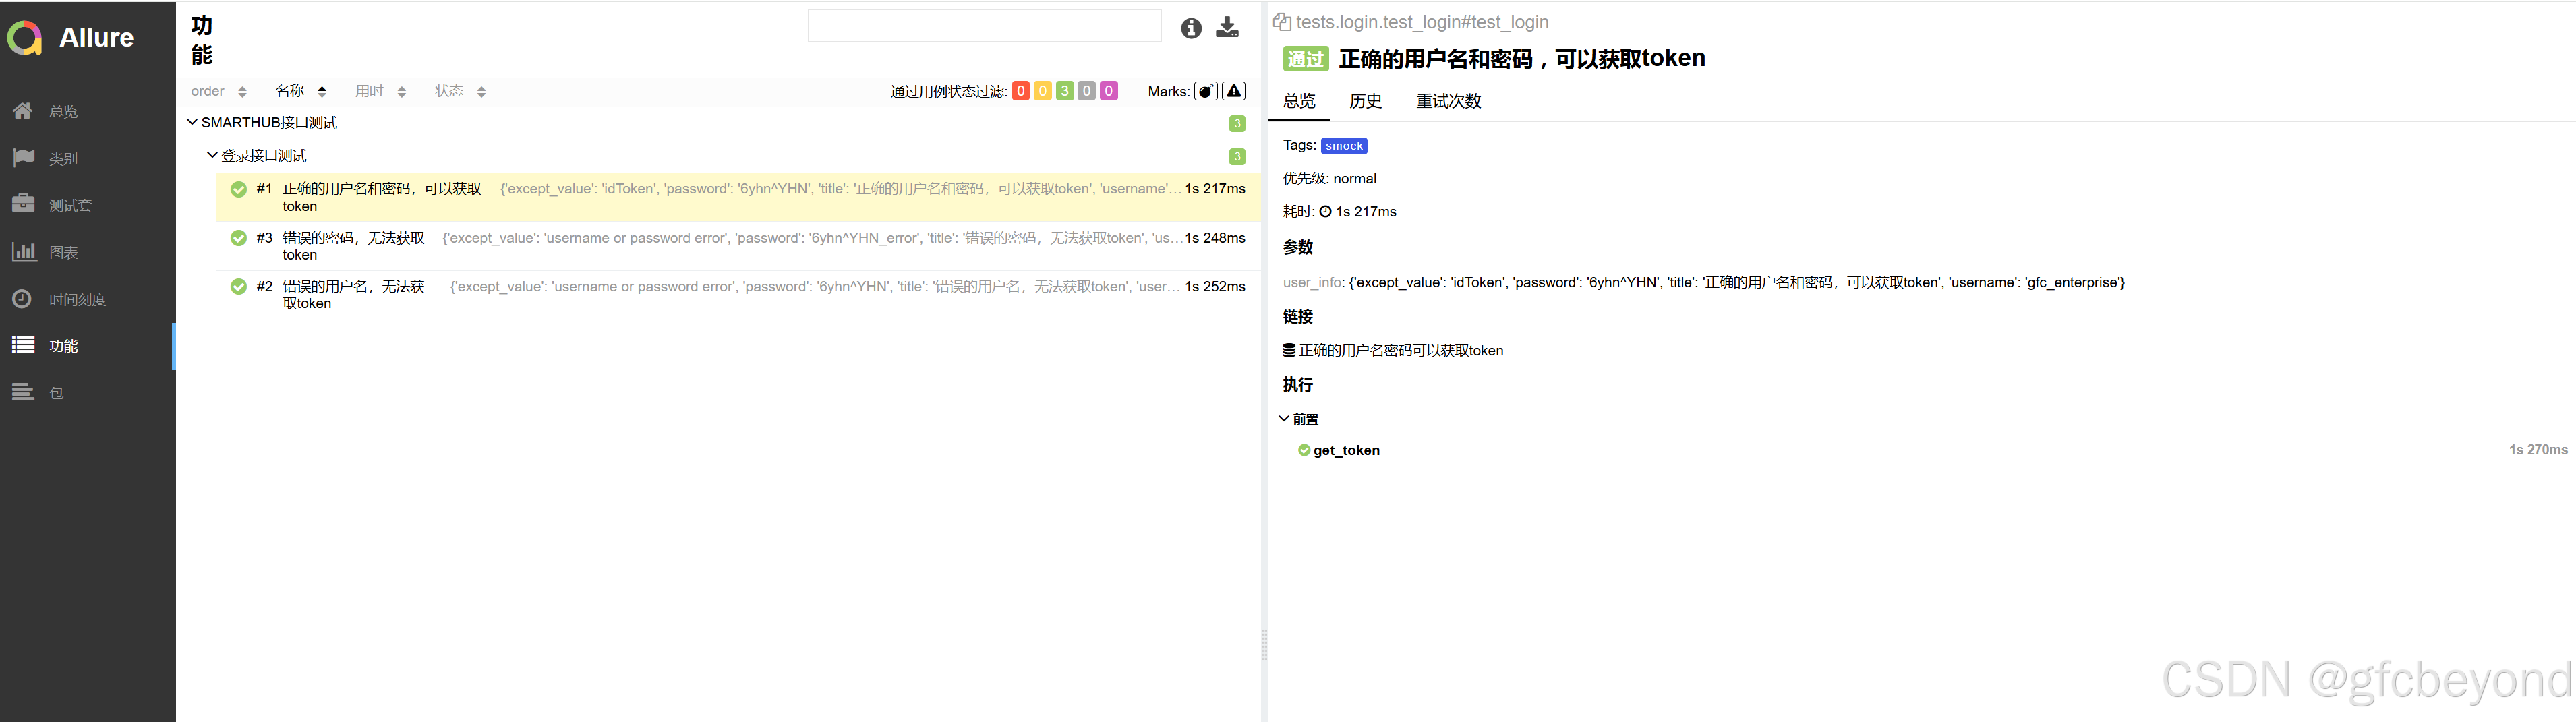Toggle the gray skipped status filter
This screenshot has width=2576, height=722.
(1086, 91)
